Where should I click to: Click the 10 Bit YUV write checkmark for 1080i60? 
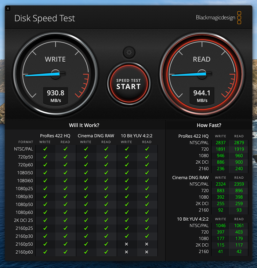[127, 181]
